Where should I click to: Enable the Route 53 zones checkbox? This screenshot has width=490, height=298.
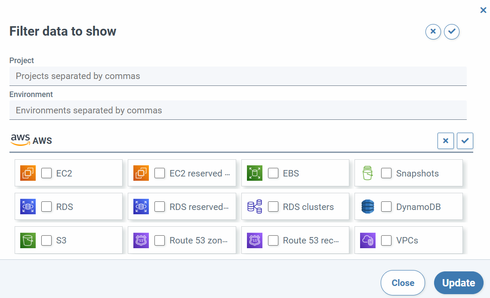pos(160,240)
